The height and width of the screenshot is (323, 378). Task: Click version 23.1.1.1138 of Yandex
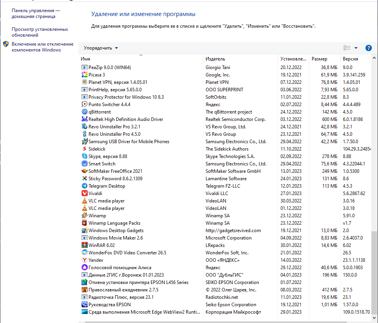(x=354, y=260)
